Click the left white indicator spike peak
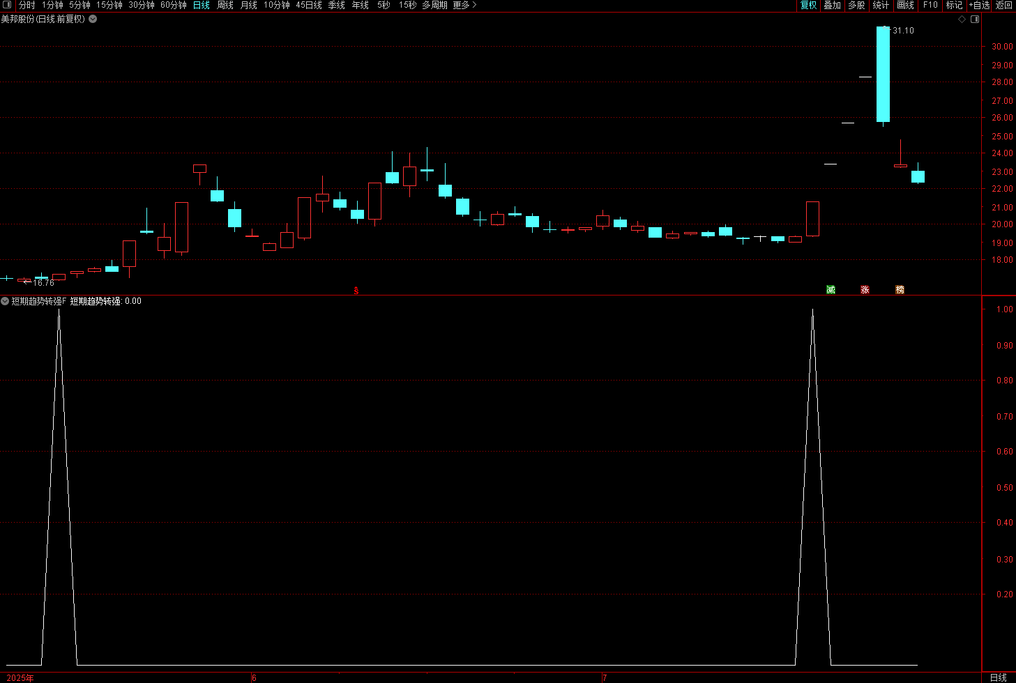This screenshot has width=1016, height=683. coord(59,311)
